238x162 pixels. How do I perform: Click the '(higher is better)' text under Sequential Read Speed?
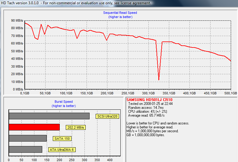[x=120, y=17]
